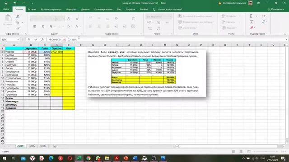289x162 pixels.
Task: Click the Wrap text icon
Action: pos(133,18)
